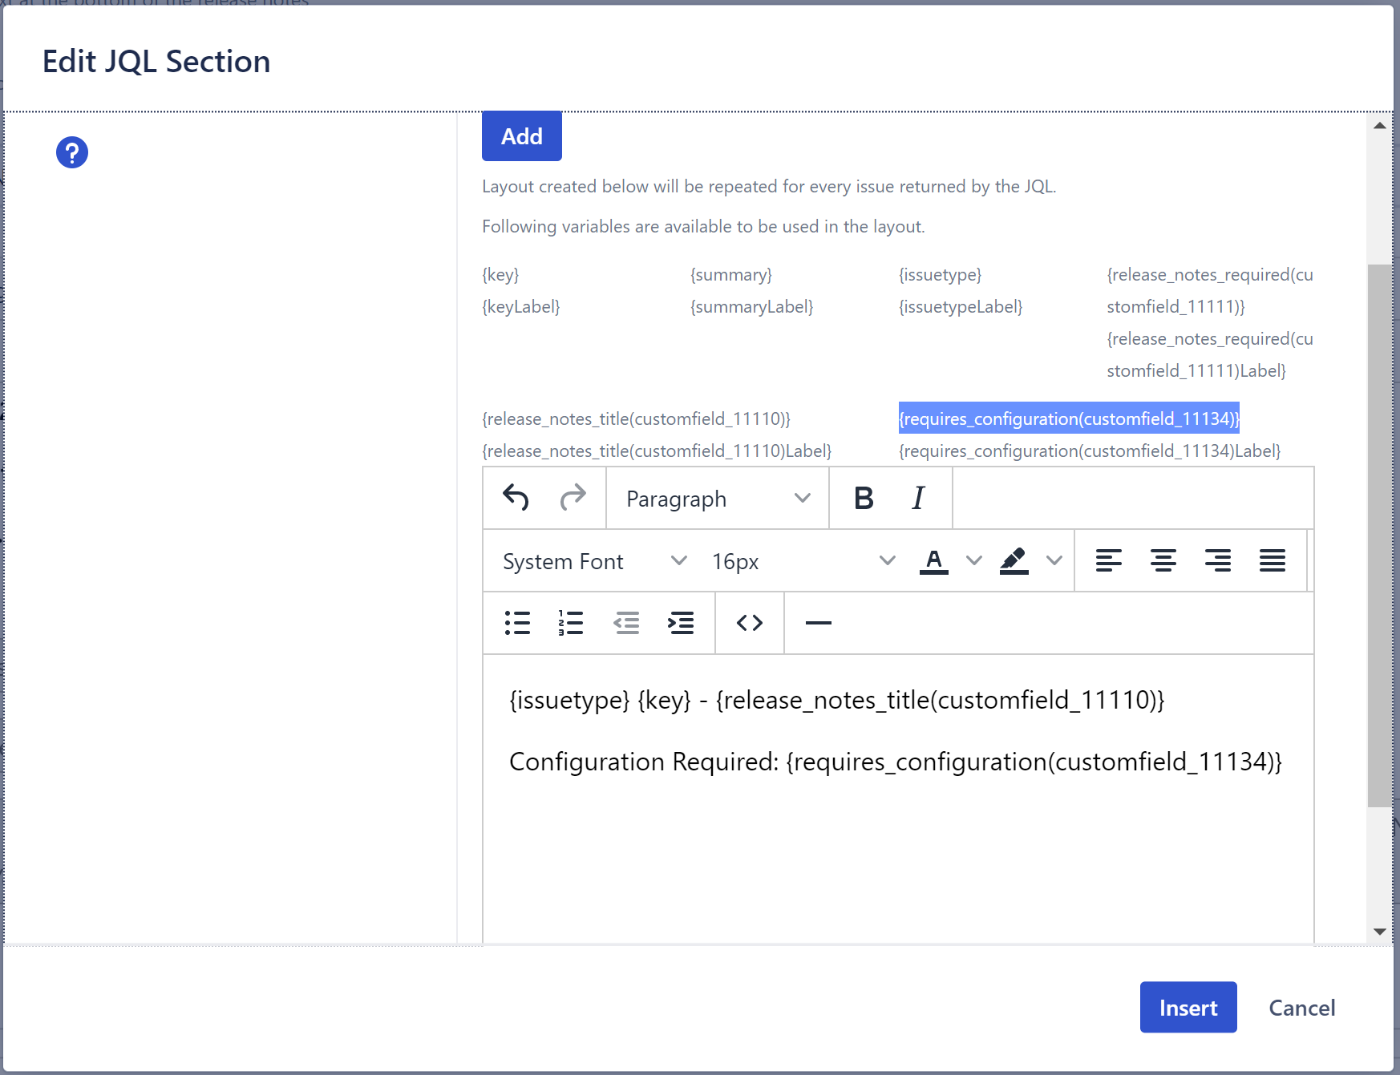Toggle justified text alignment

coord(1272,560)
